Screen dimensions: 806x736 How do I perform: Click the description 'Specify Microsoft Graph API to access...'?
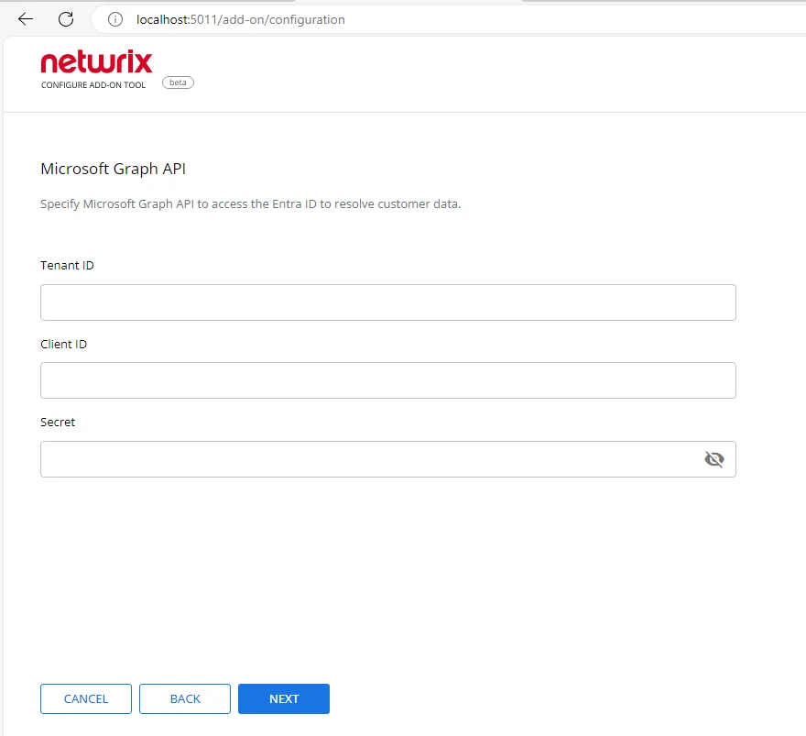click(x=251, y=204)
